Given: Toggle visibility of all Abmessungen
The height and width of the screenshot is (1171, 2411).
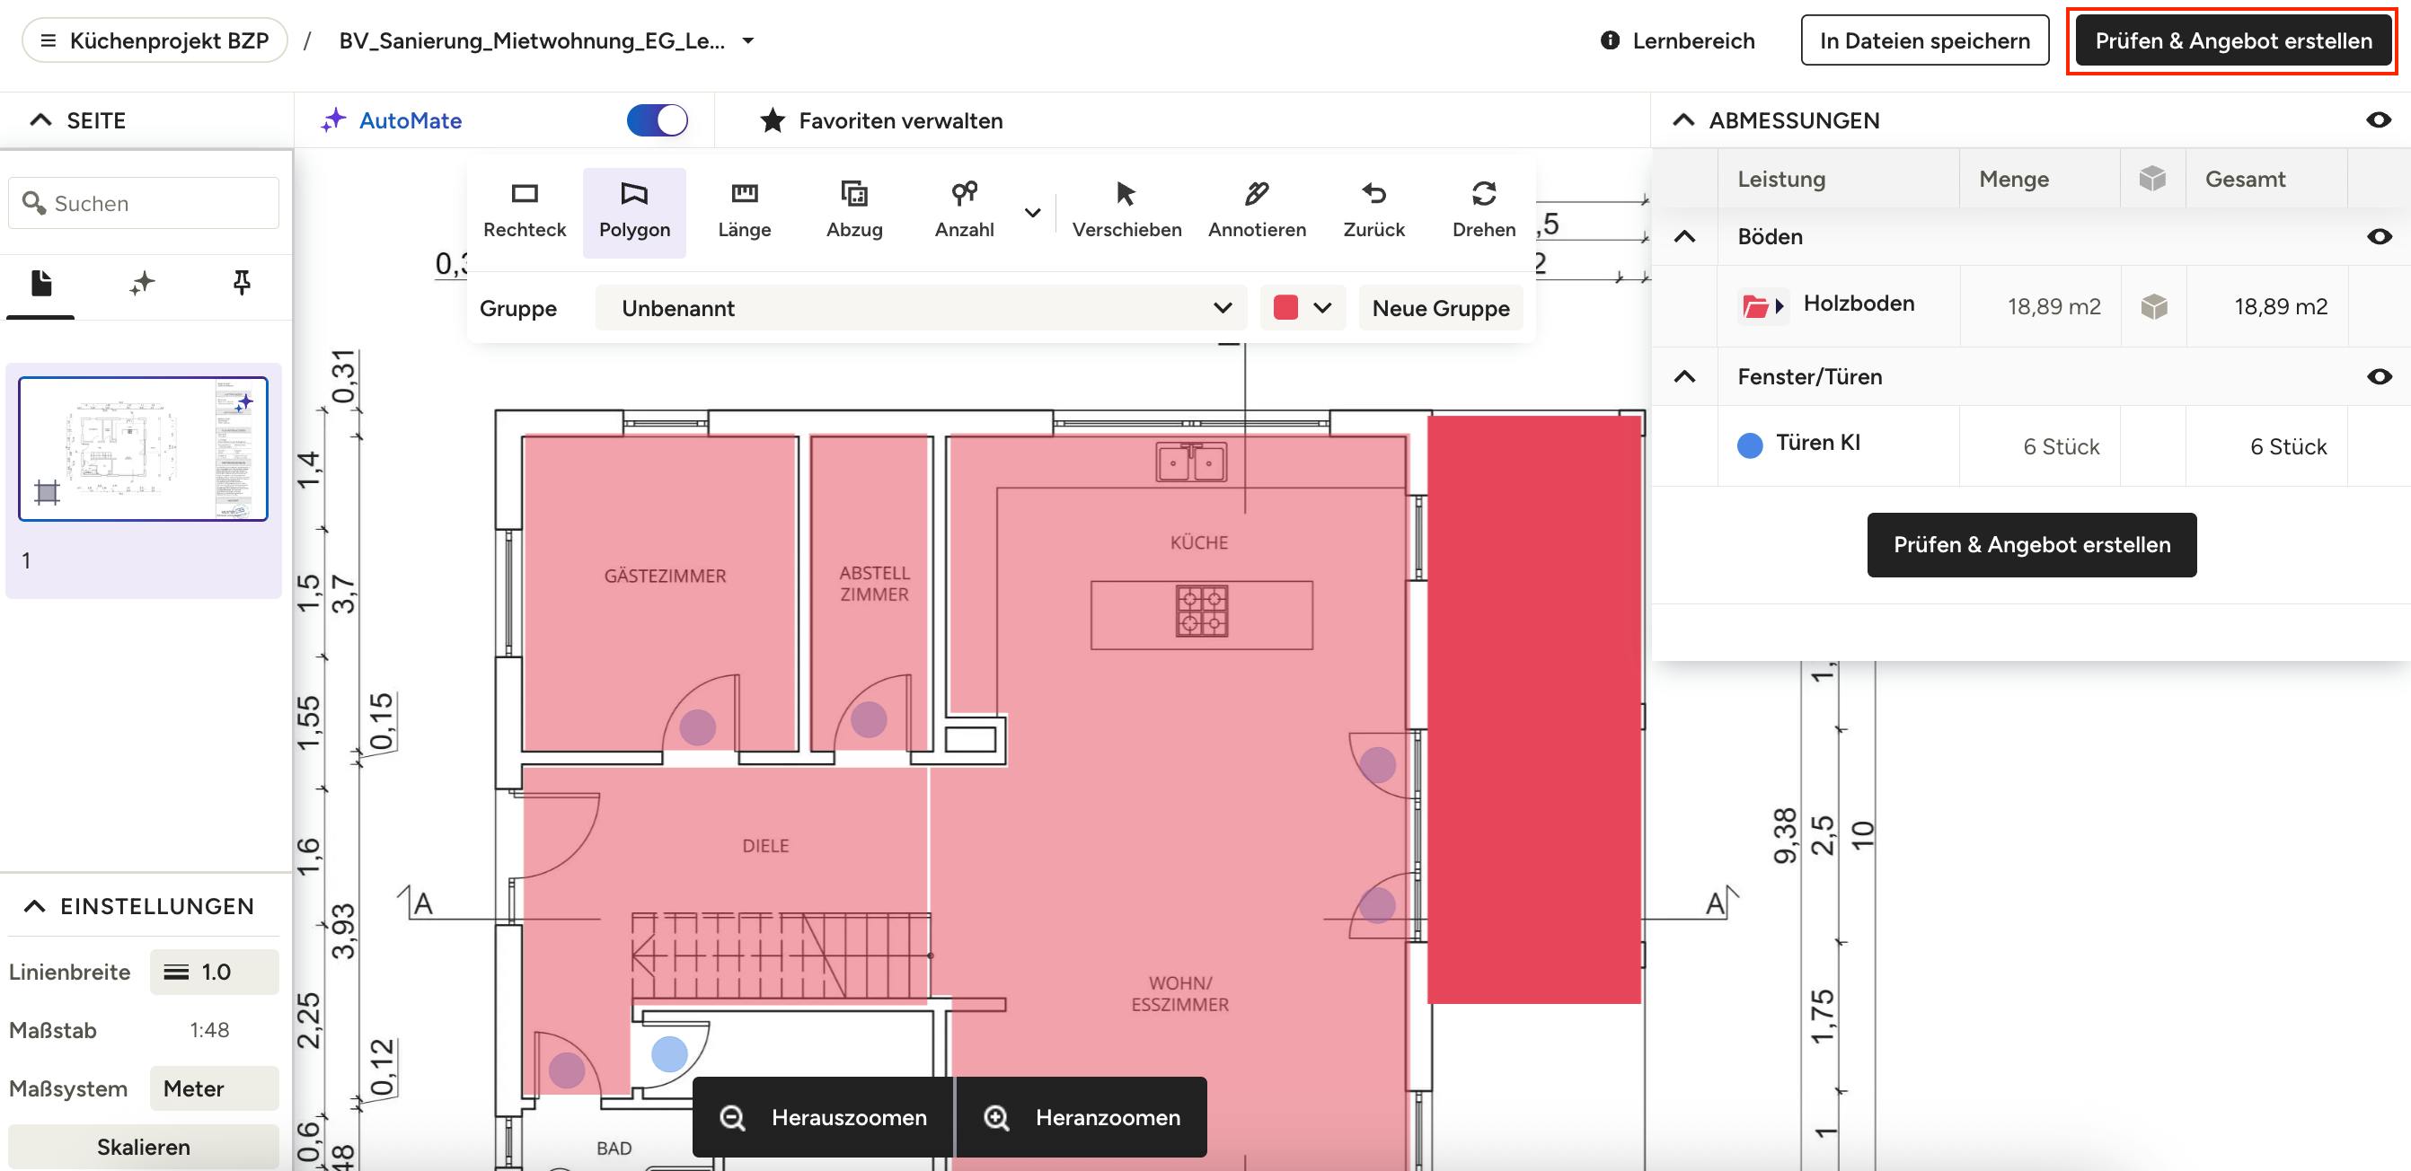Looking at the screenshot, I should point(2379,120).
